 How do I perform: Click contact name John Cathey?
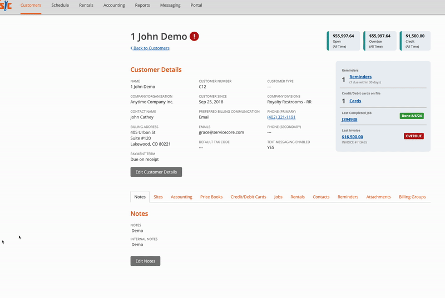pyautogui.click(x=142, y=117)
